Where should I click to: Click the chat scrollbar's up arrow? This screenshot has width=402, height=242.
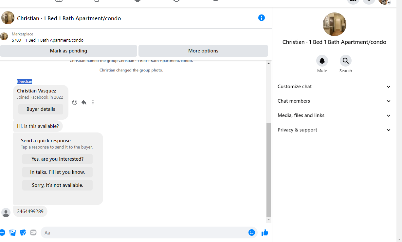click(268, 63)
